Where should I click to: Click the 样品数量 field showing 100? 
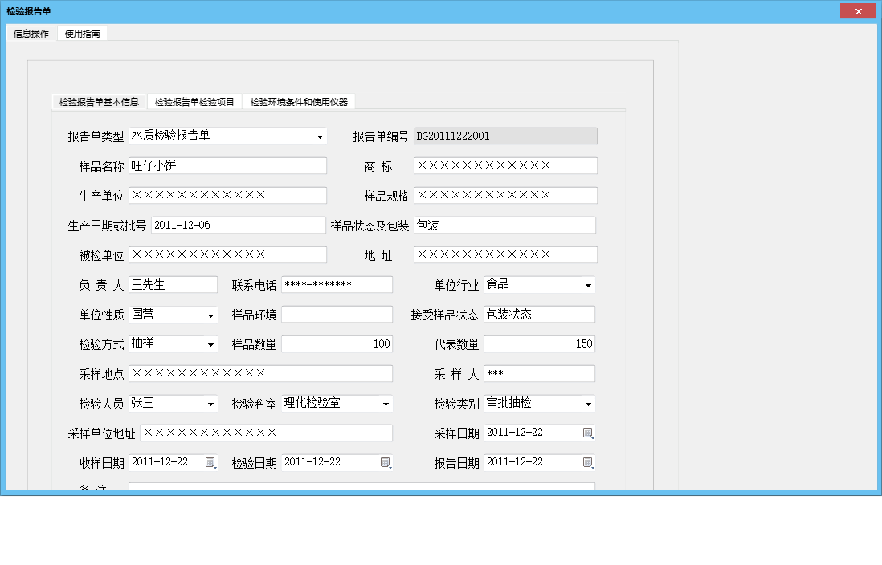(x=337, y=343)
